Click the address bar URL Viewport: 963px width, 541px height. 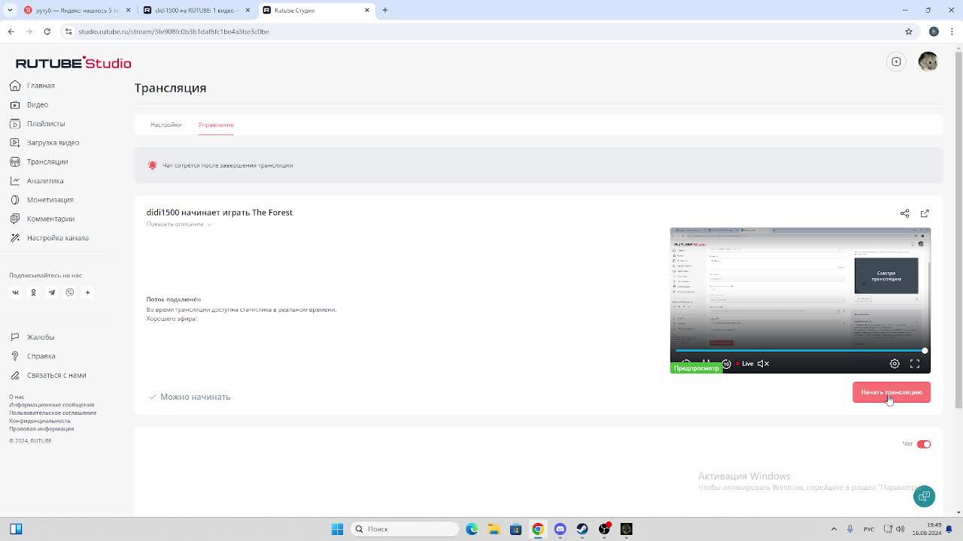click(x=174, y=32)
